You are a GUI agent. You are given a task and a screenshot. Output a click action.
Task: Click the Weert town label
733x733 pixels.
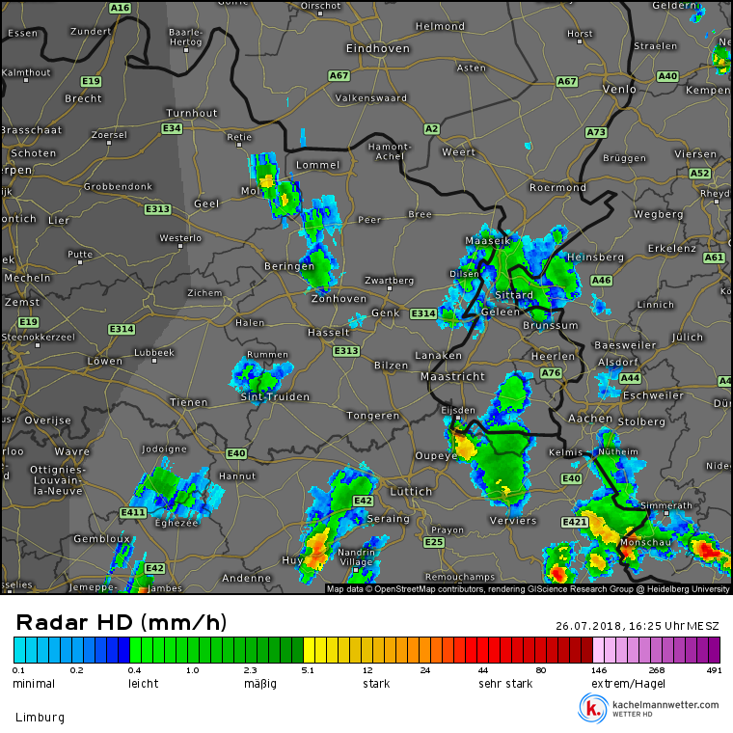tap(458, 152)
